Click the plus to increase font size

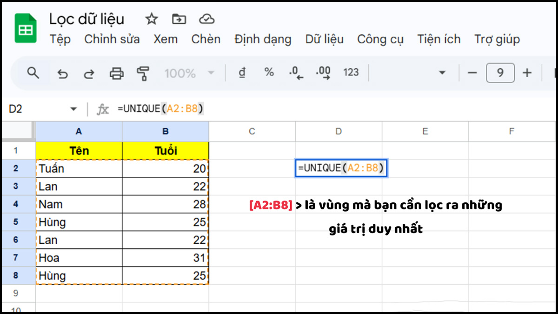tap(525, 73)
